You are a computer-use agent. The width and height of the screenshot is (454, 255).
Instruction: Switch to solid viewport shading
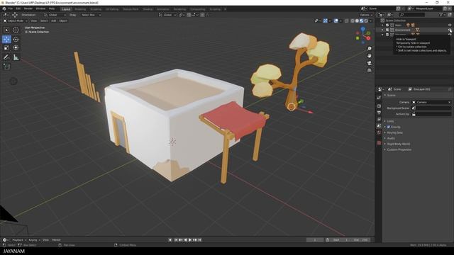click(357, 21)
